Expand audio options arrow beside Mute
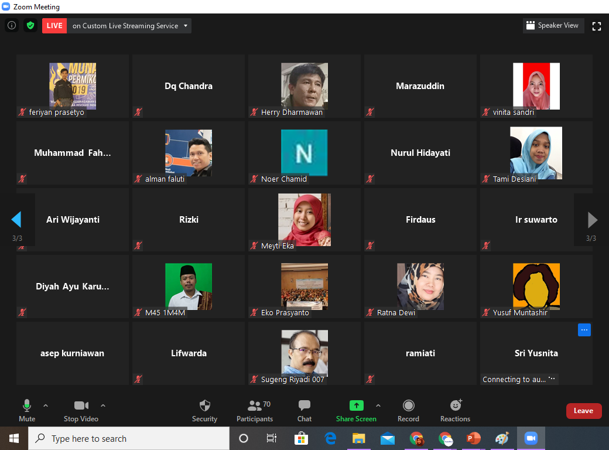The height and width of the screenshot is (450, 609). coord(46,405)
